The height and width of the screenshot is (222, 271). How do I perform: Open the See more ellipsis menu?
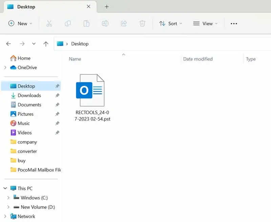234,23
